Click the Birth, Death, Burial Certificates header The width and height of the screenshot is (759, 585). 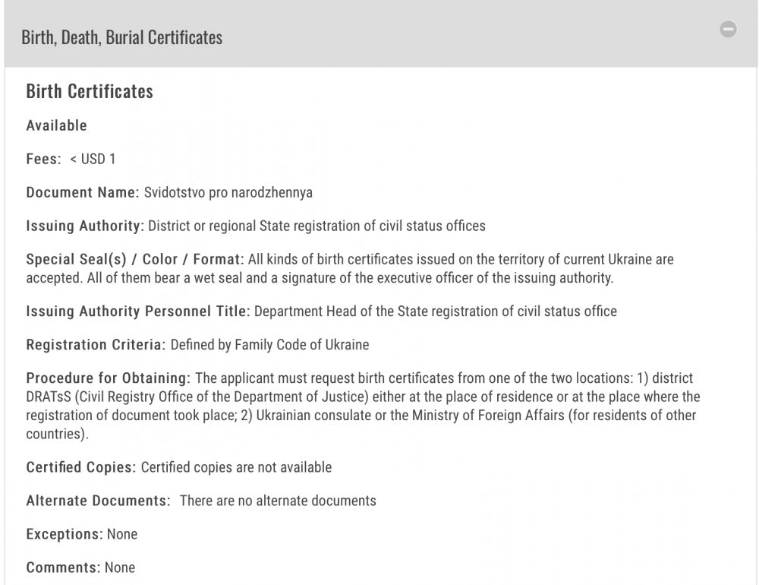(122, 37)
